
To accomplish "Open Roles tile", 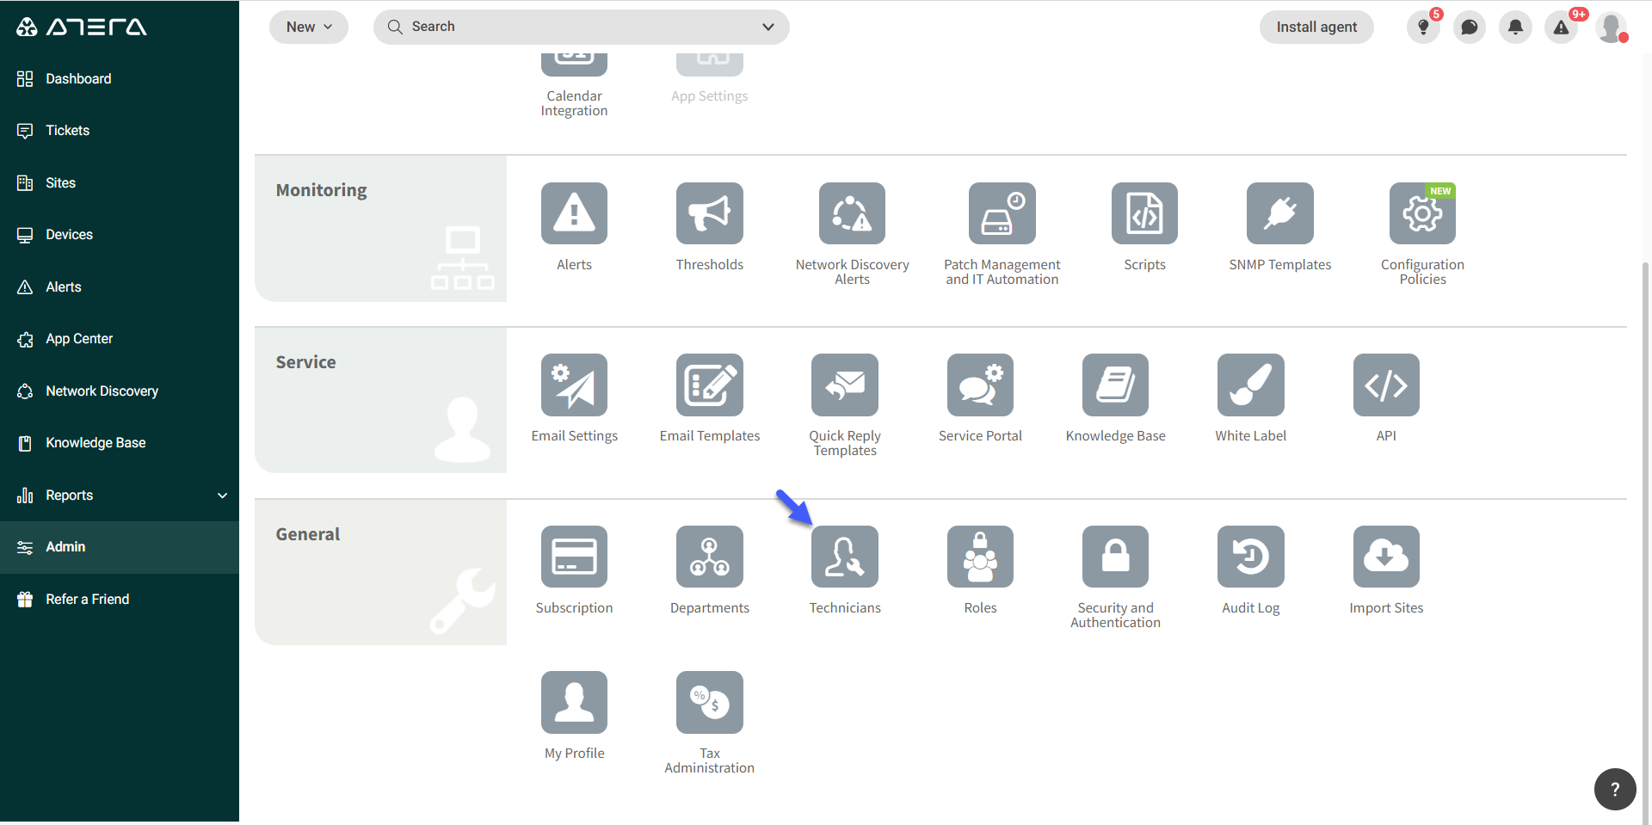I will pos(980,557).
